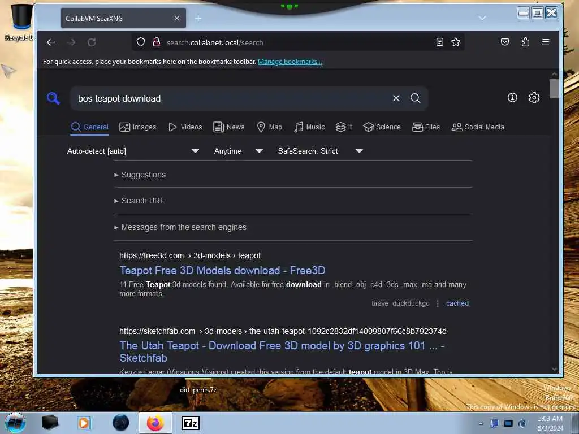This screenshot has height=434, width=579.
Task: Click the free3d.com result URL
Action: coord(190,255)
